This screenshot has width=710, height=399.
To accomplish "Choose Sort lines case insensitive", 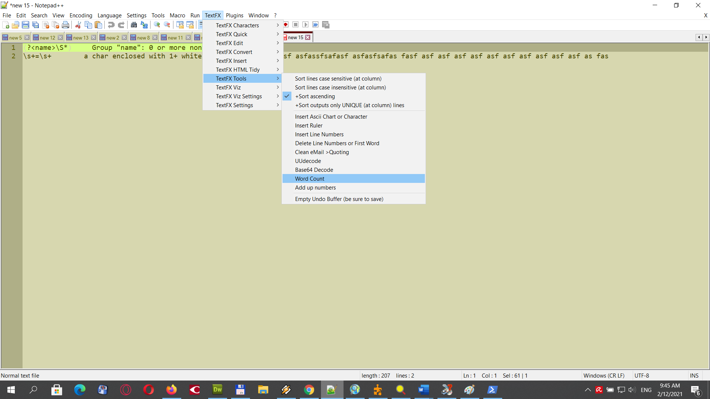I will [354, 88].
